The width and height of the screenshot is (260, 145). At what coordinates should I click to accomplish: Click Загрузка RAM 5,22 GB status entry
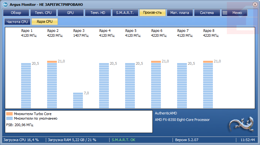pyautogui.click(x=72, y=140)
